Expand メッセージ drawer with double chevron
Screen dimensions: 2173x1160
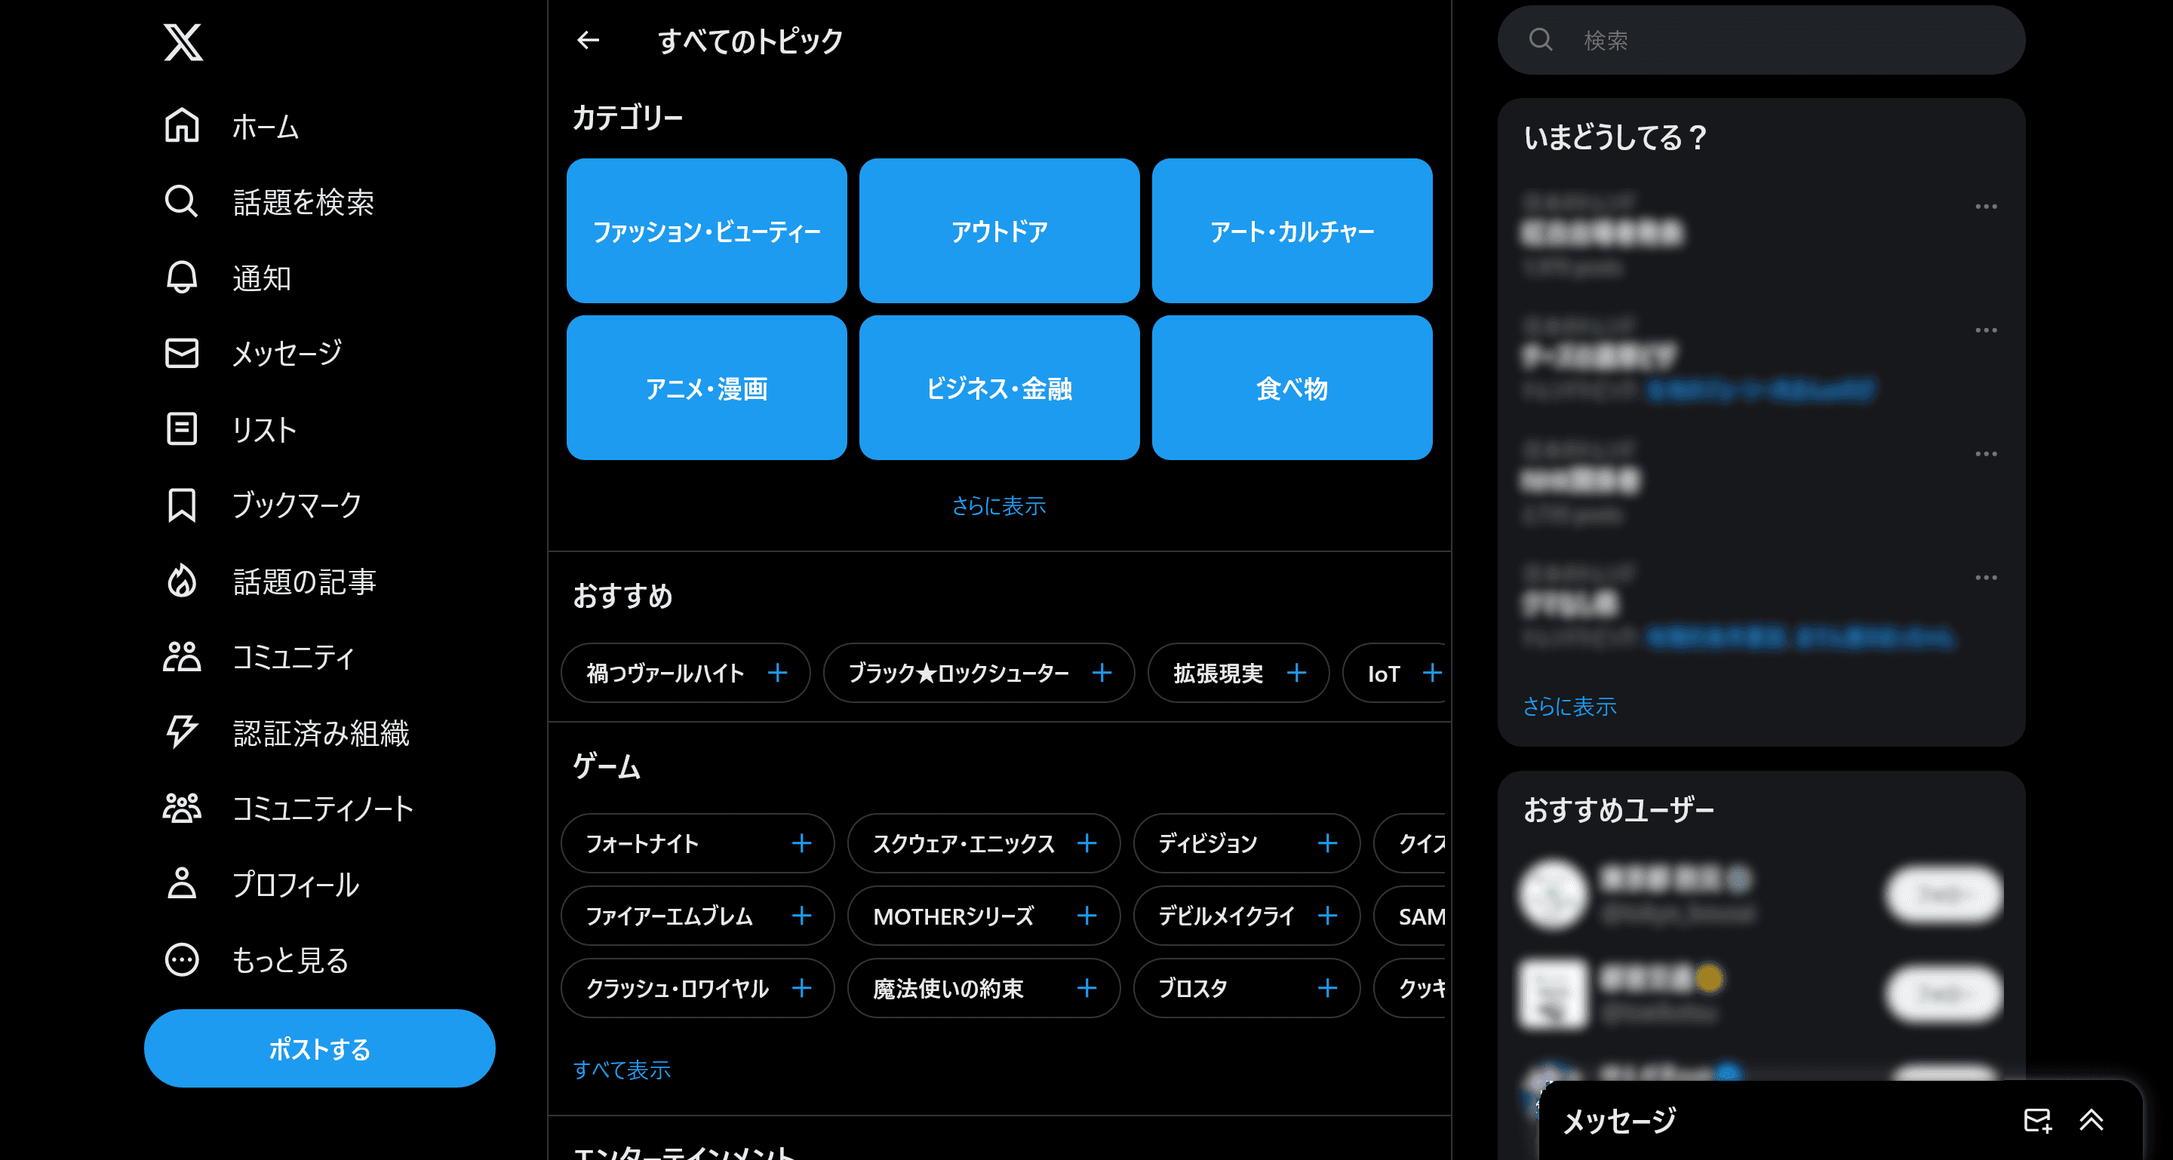pos(2092,1120)
